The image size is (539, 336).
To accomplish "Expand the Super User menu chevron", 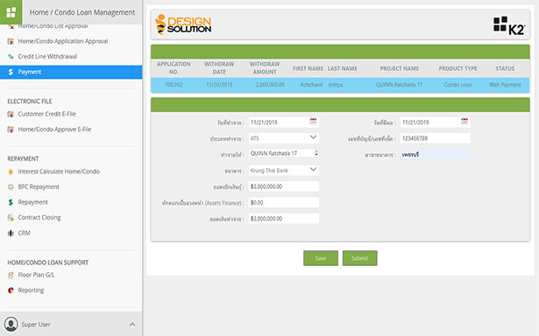I will click(x=132, y=325).
